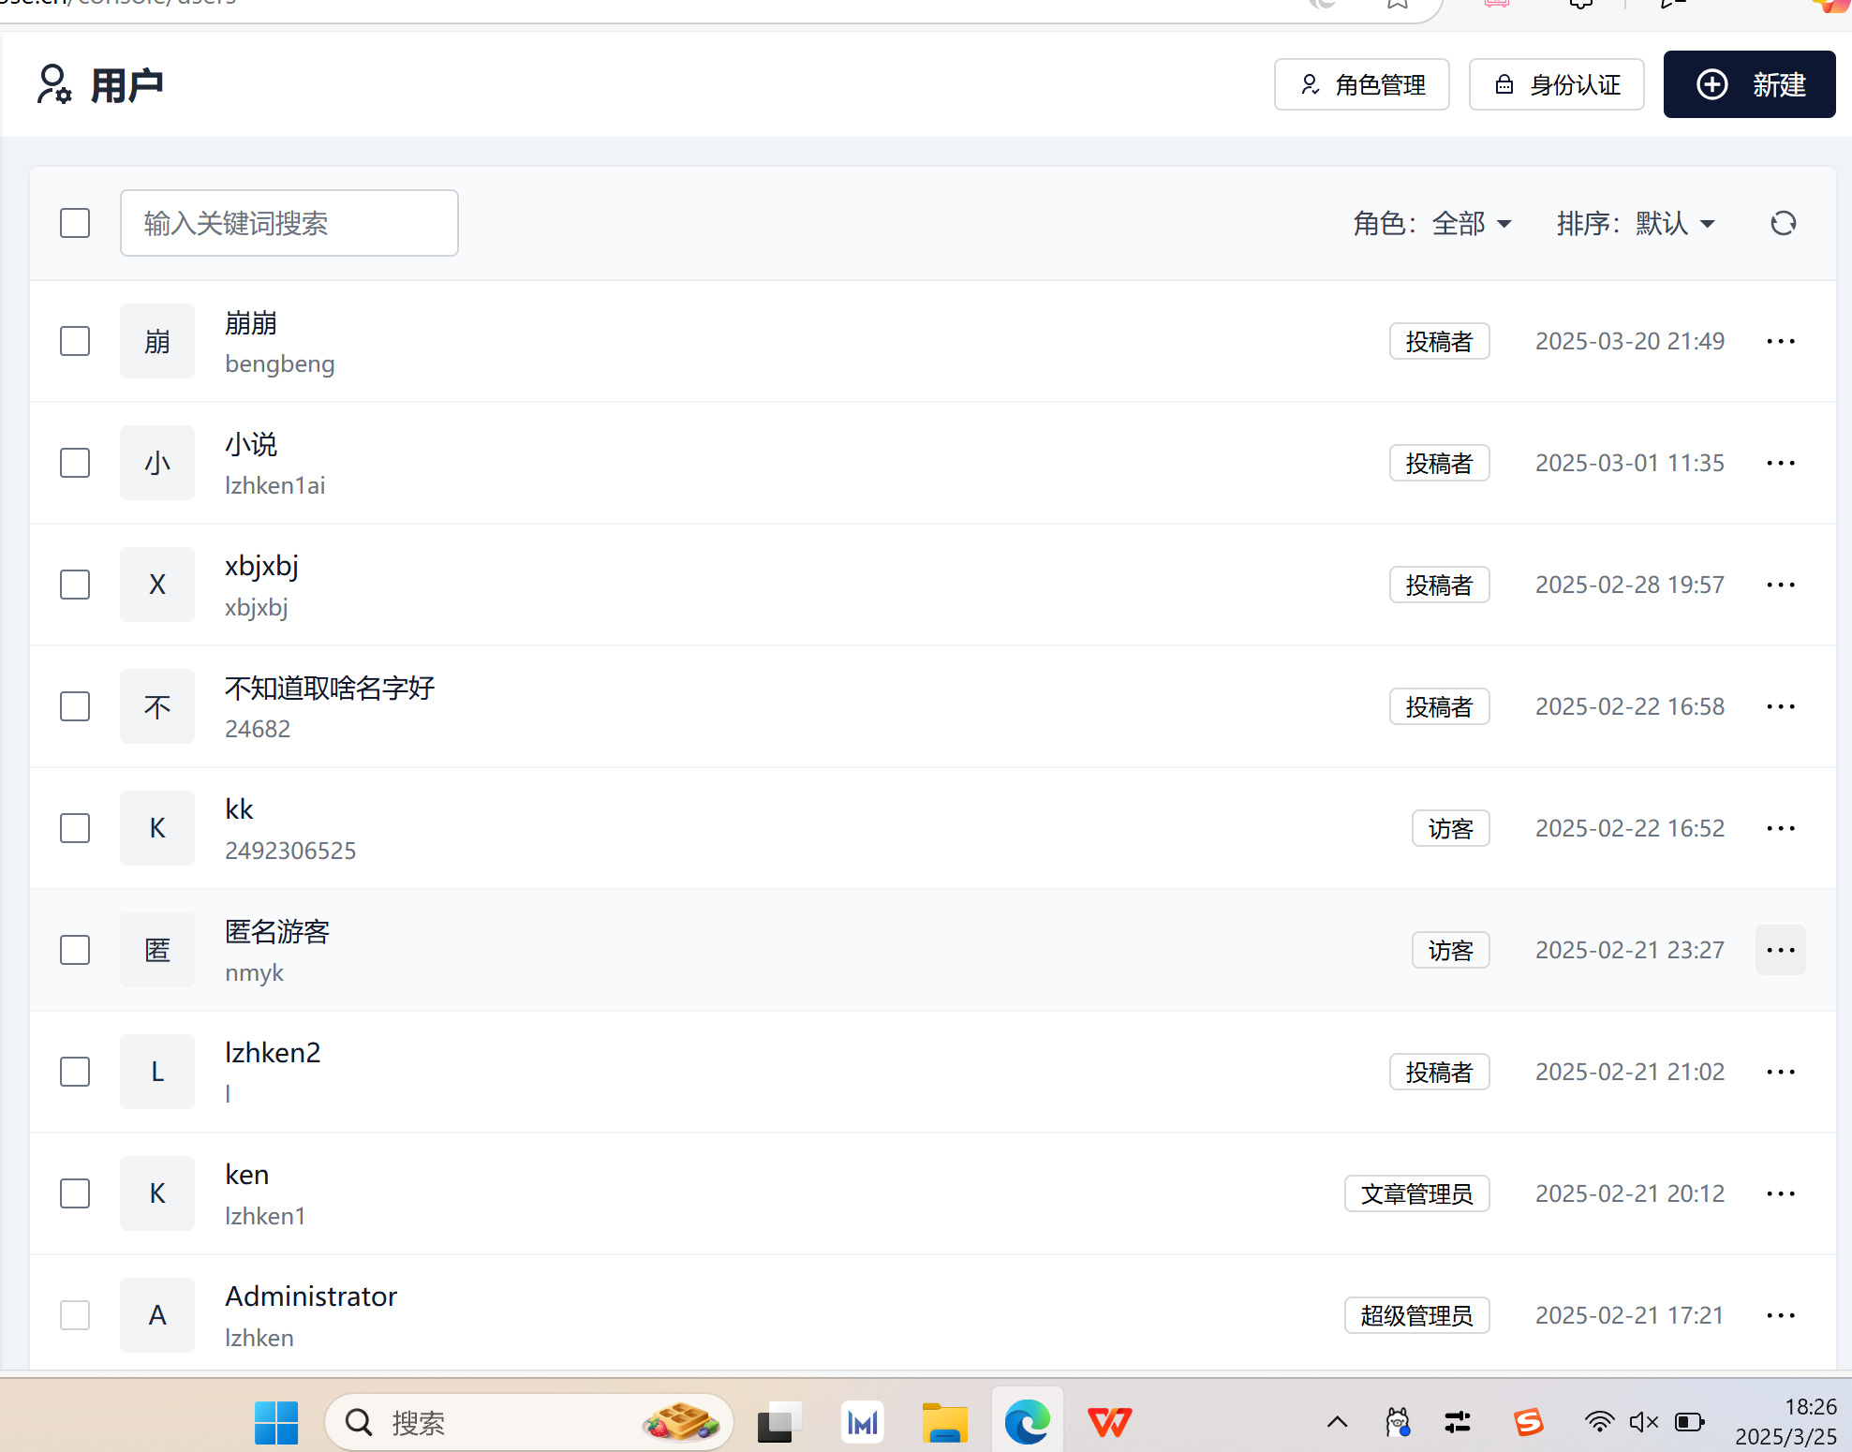Open the Wi-Fi network settings icon

point(1599,1423)
